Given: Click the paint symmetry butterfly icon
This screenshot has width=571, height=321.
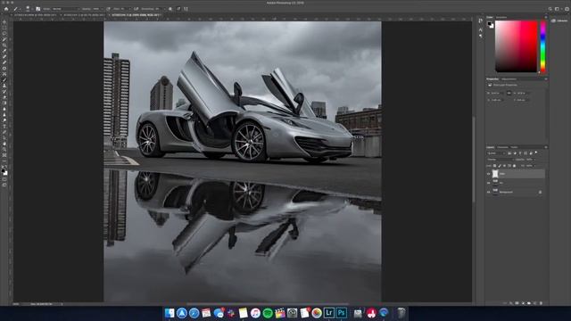Looking at the screenshot, I should 186,9.
